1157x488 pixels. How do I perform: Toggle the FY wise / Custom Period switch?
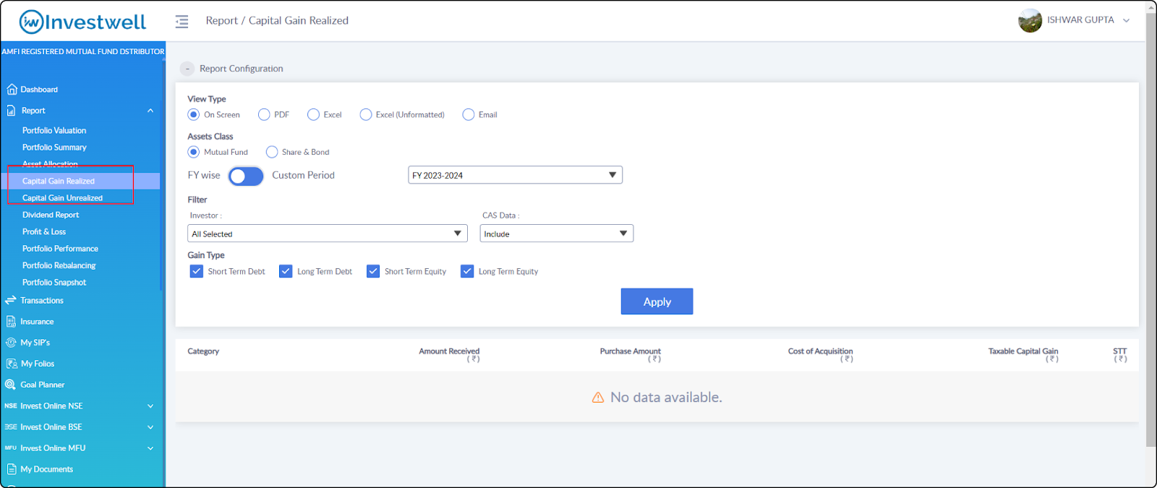[x=246, y=176]
